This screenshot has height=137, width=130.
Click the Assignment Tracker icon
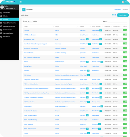1,26
